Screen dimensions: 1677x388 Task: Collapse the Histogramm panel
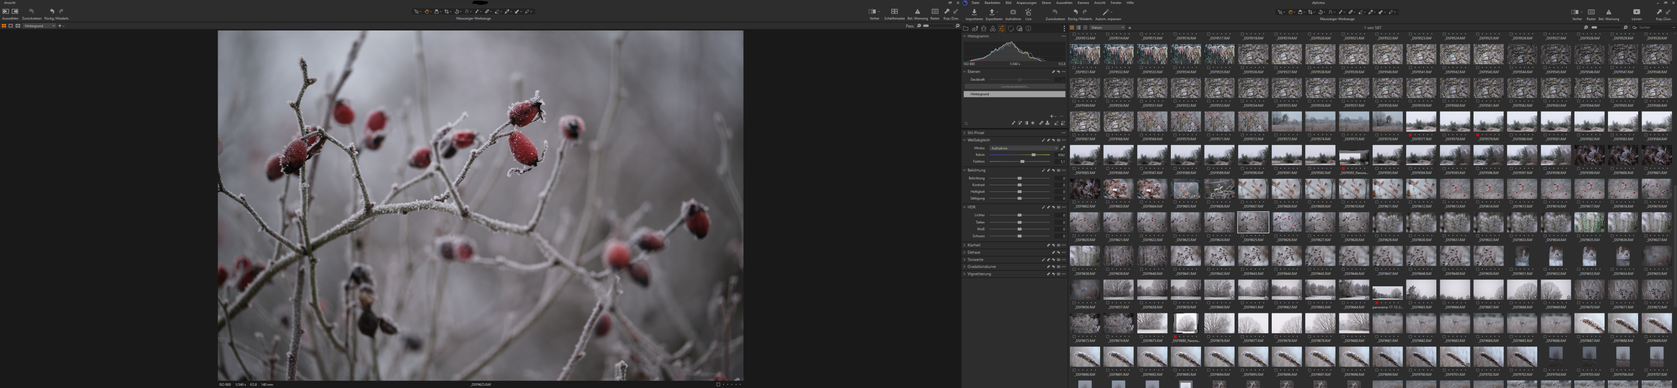964,37
